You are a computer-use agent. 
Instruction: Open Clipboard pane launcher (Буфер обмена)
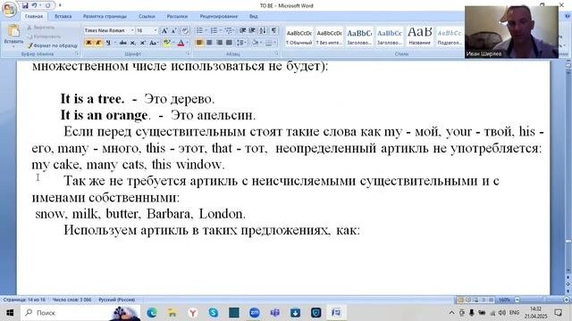77,53
